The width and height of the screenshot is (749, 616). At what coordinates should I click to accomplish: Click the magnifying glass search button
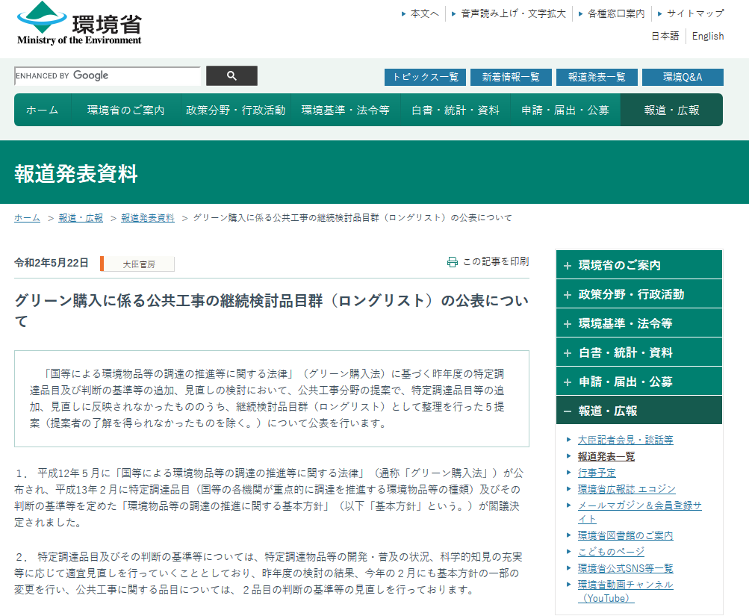(x=231, y=75)
